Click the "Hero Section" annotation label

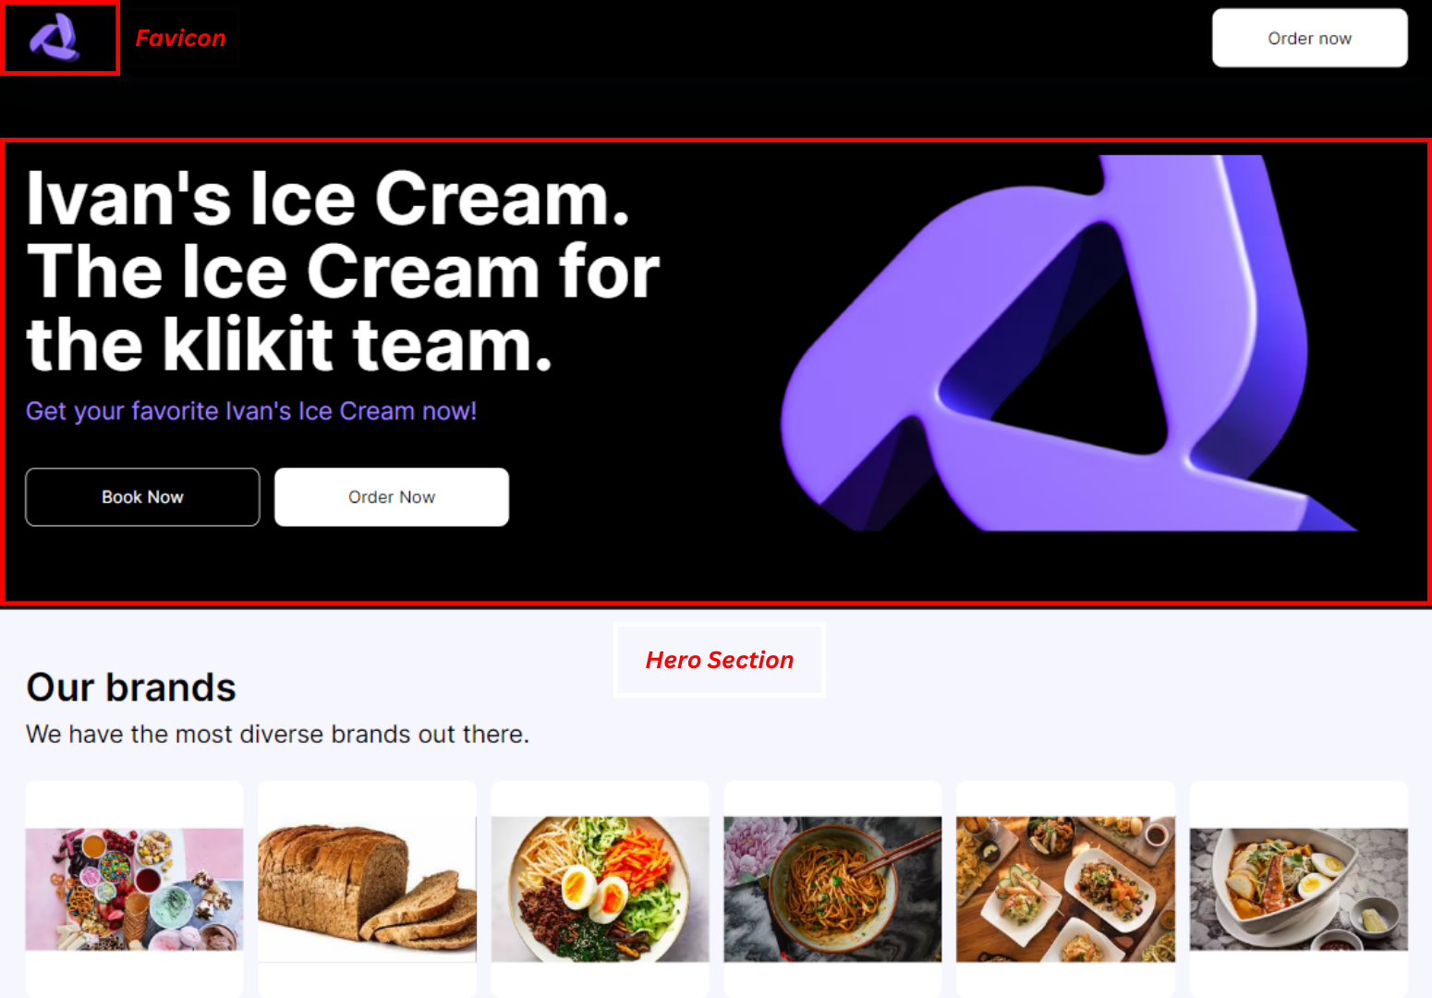[x=720, y=660]
